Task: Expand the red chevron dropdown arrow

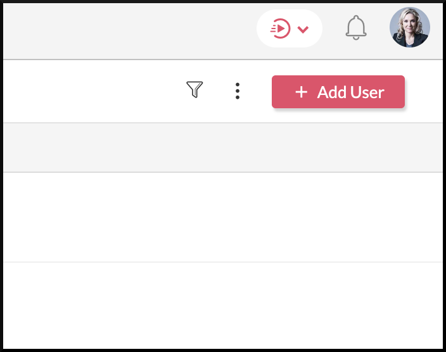Action: (x=303, y=29)
